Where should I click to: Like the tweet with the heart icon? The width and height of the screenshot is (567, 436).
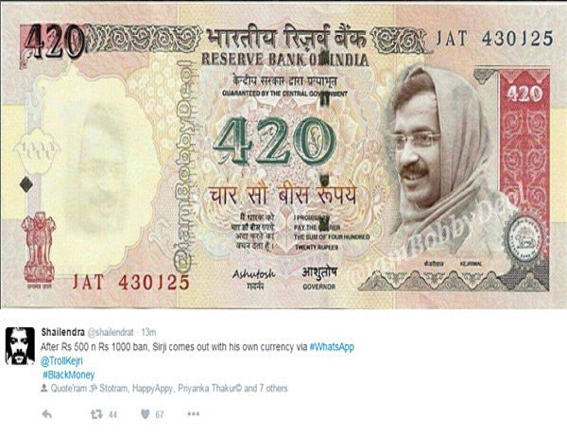[x=145, y=414]
